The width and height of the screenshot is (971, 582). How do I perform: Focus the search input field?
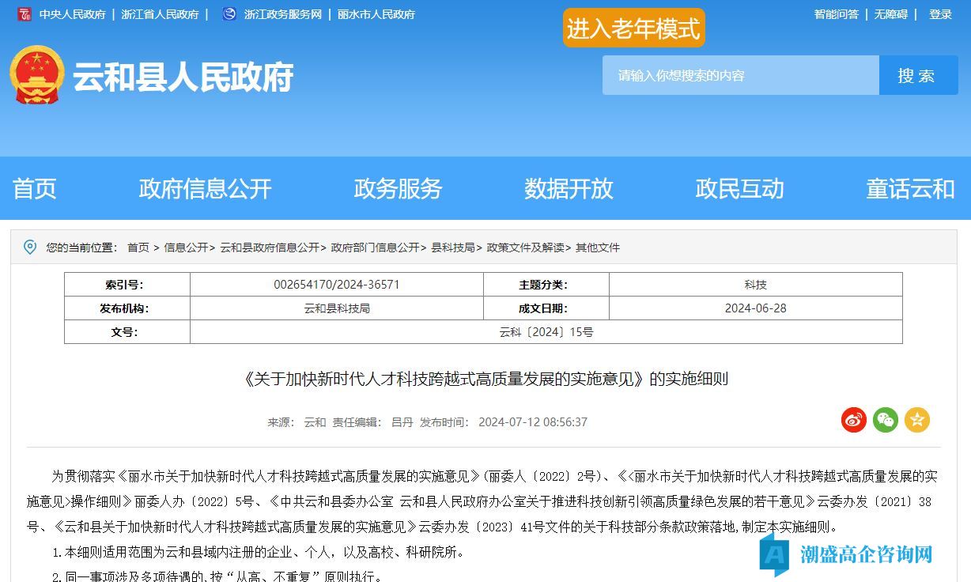pos(741,76)
